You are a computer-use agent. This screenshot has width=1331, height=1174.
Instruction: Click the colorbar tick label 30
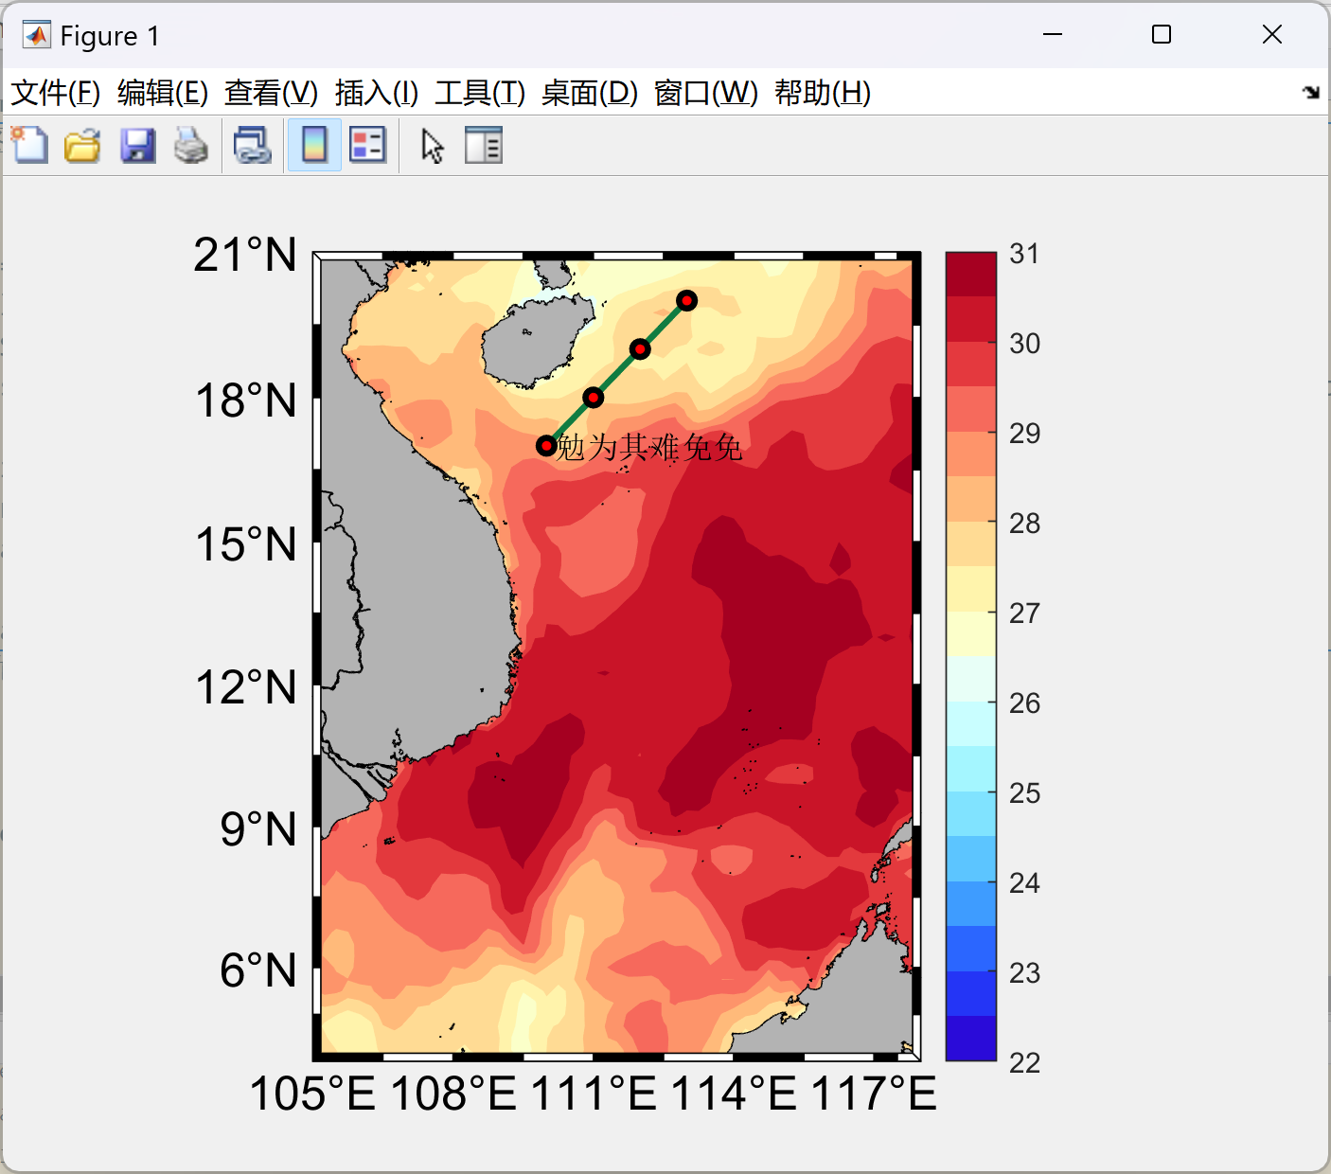pyautogui.click(x=1024, y=344)
